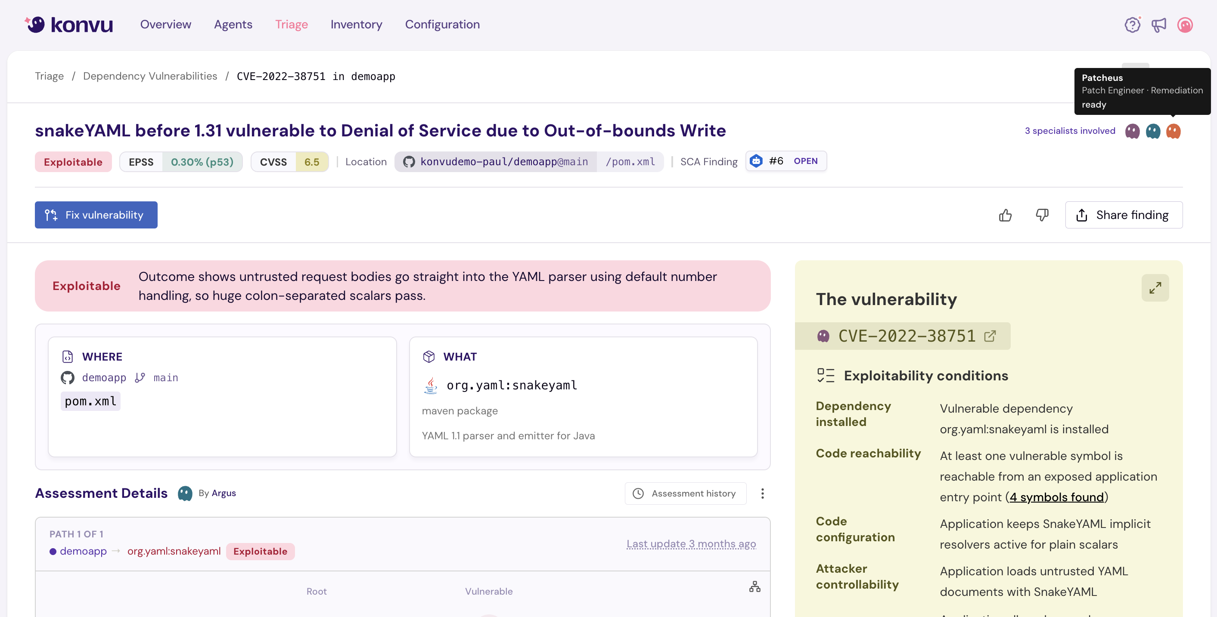Click the purple specialist ghost avatar
The width and height of the screenshot is (1217, 617).
(x=1133, y=131)
